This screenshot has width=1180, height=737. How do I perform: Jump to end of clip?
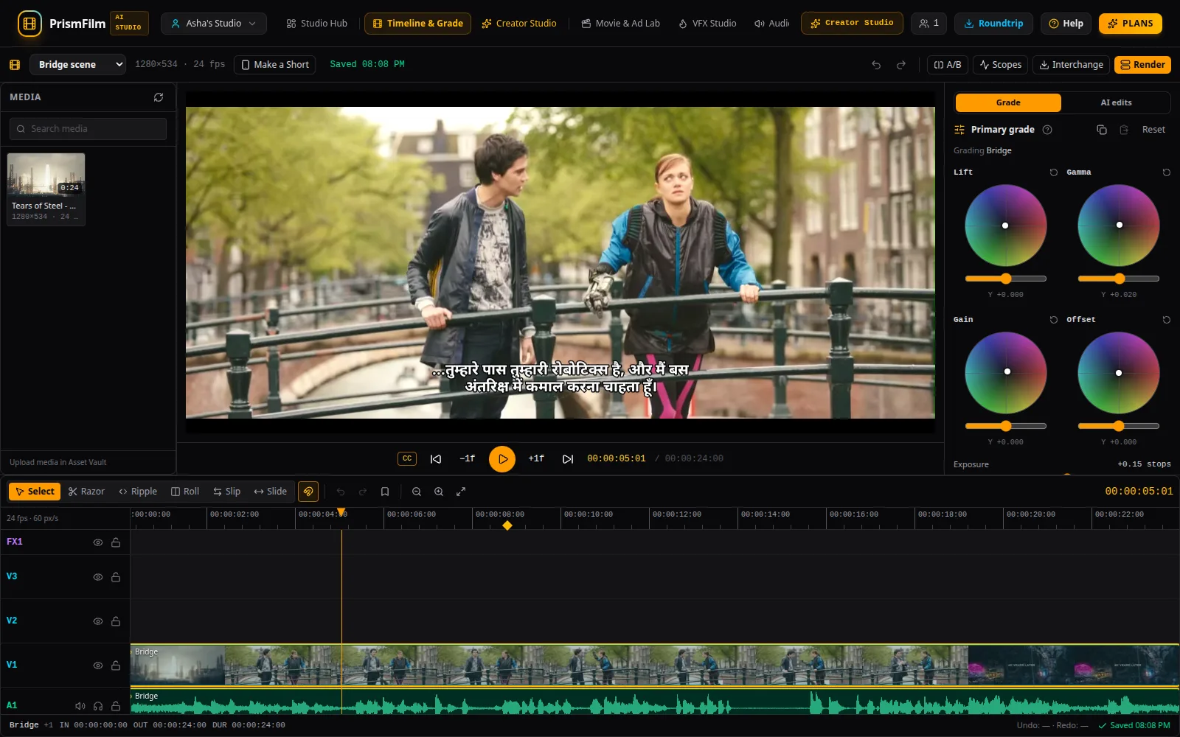click(x=567, y=458)
